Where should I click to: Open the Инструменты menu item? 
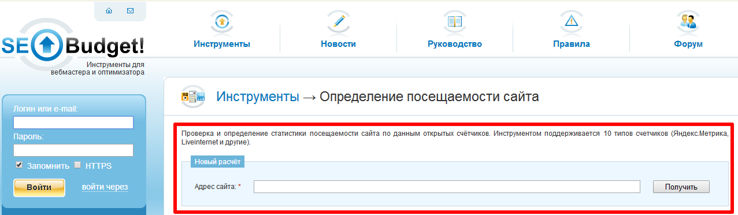(222, 44)
